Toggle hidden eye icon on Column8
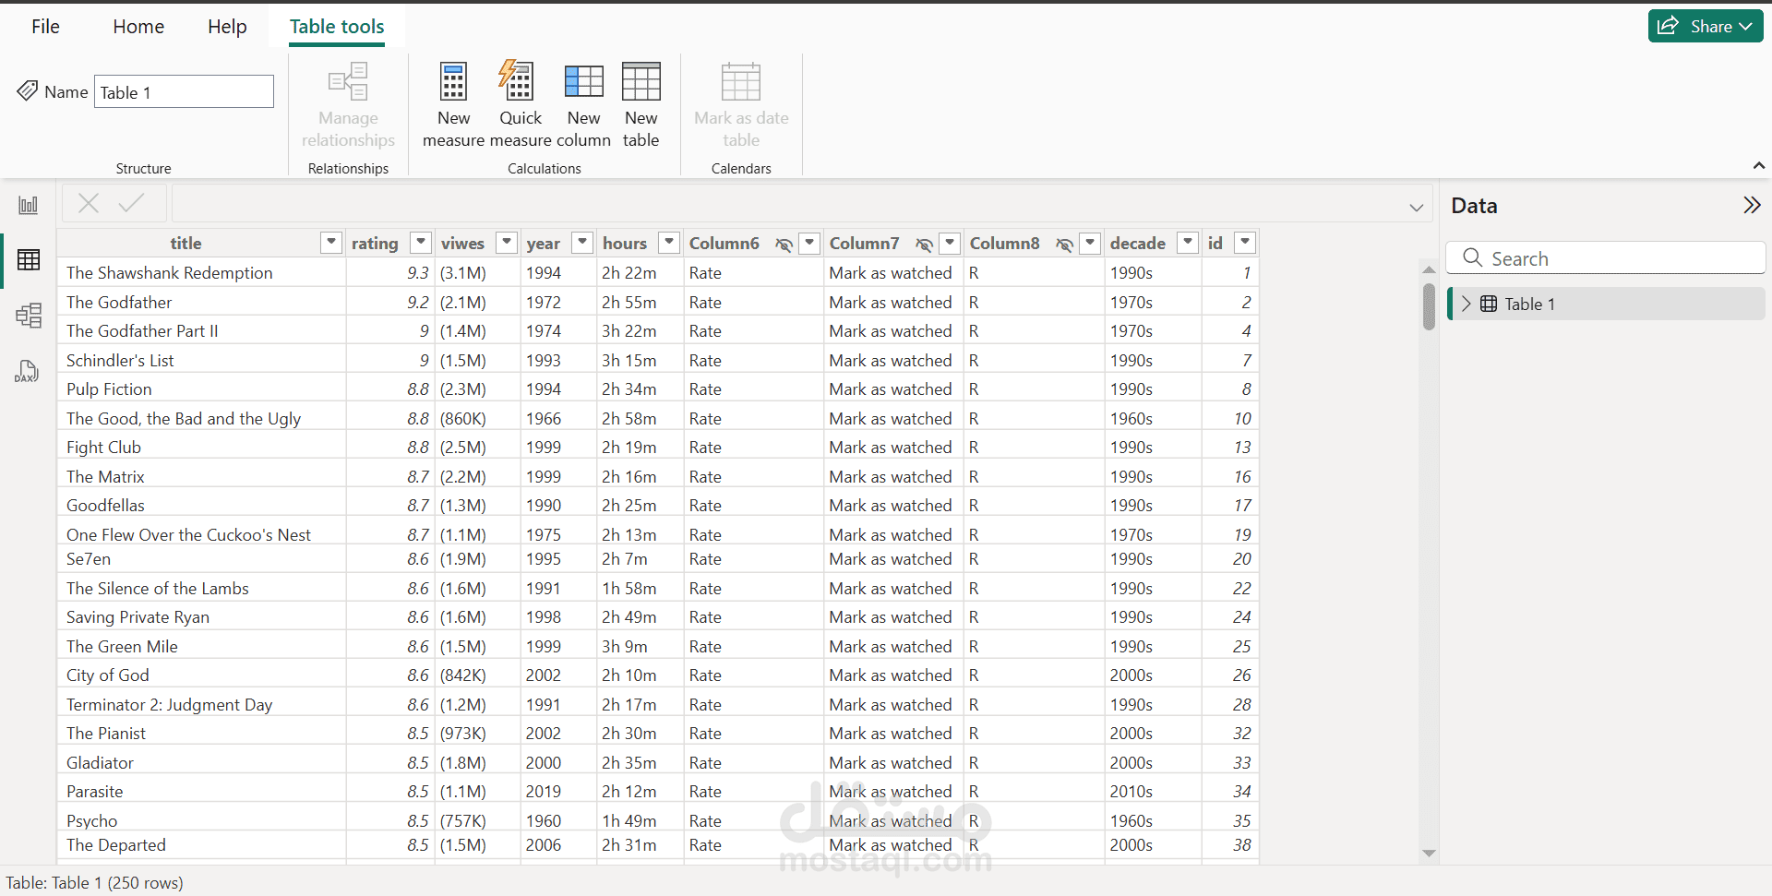1772x896 pixels. pyautogui.click(x=1064, y=244)
